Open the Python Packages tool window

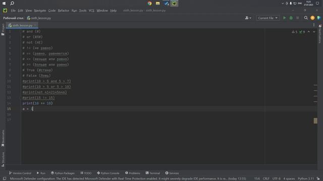pyautogui.click(x=63, y=173)
